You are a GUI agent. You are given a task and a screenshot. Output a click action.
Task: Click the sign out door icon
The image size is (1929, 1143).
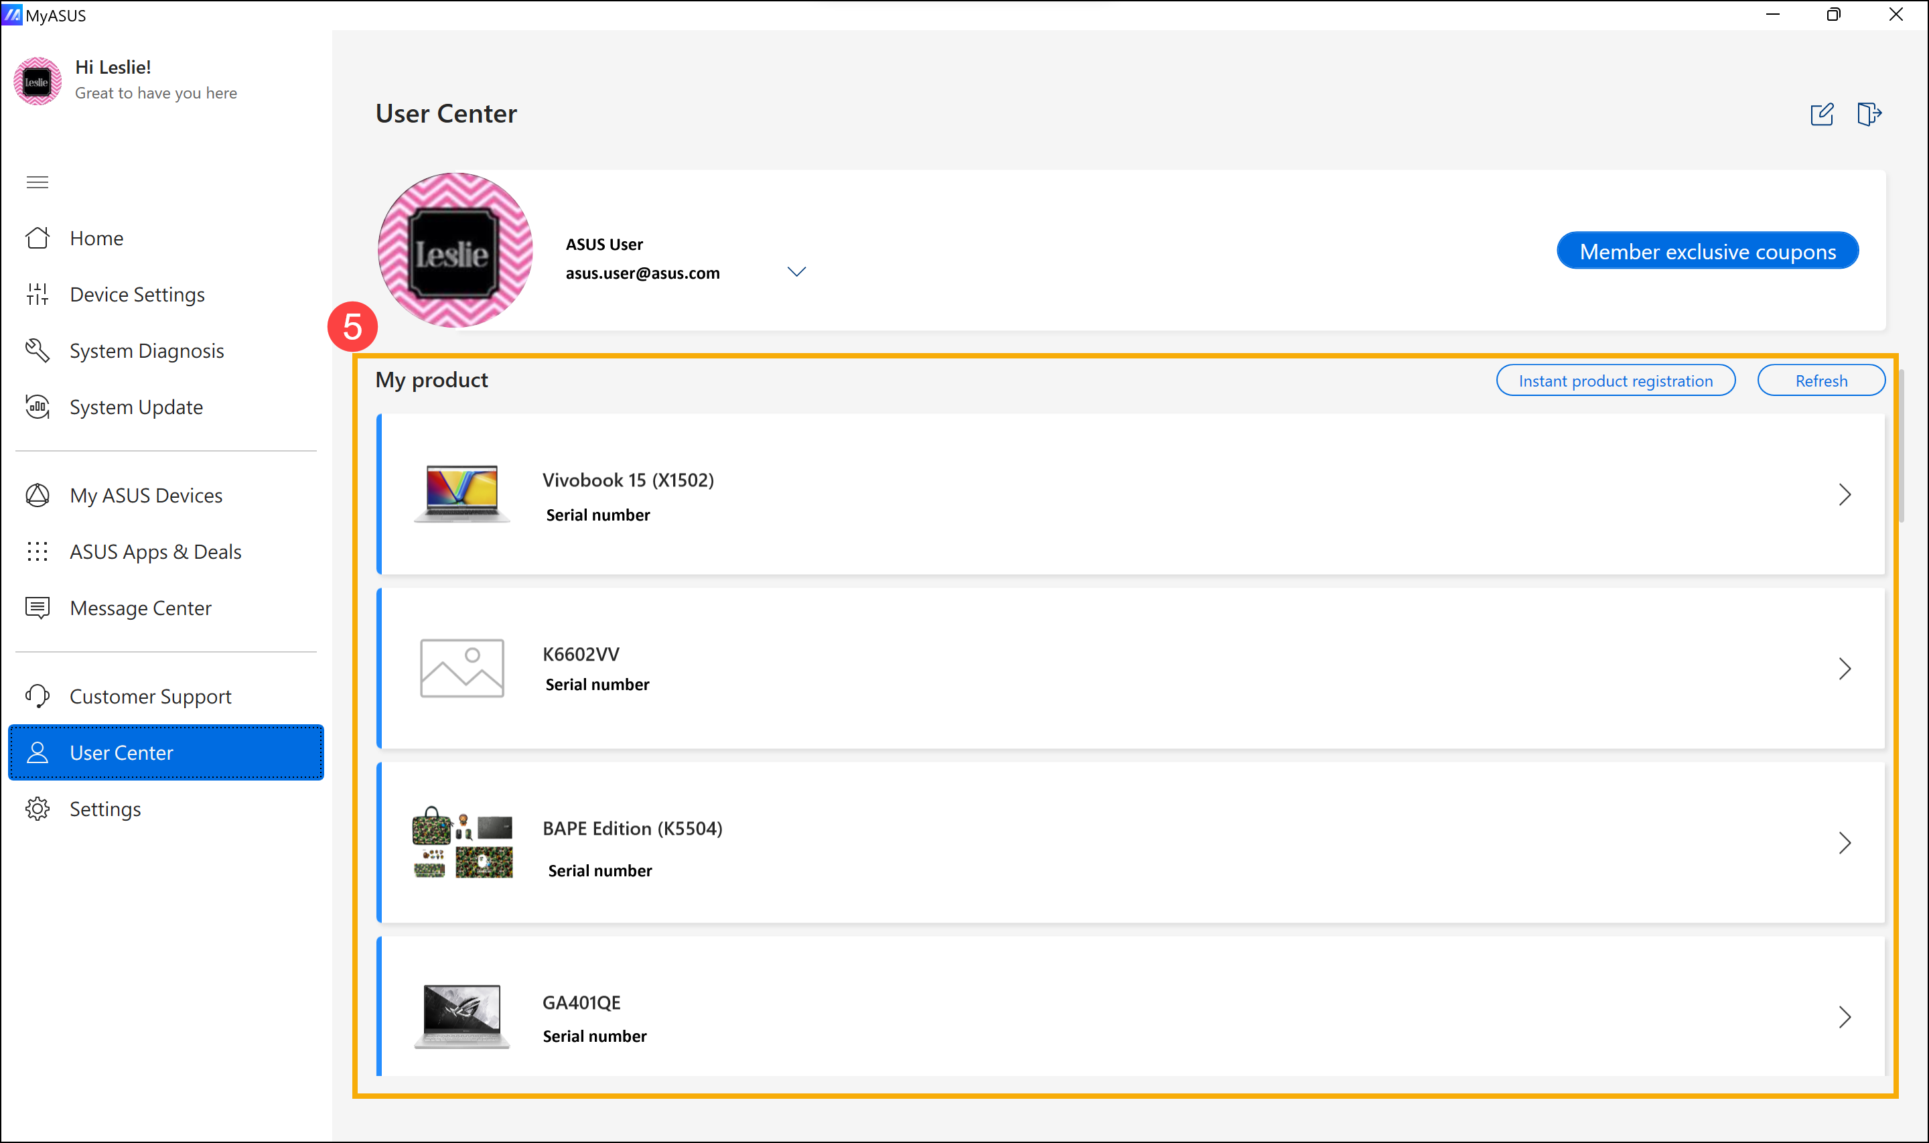point(1869,114)
